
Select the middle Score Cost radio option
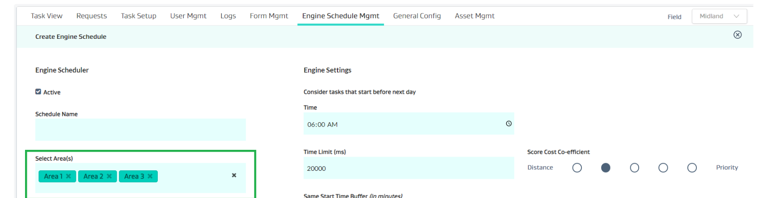click(x=634, y=168)
